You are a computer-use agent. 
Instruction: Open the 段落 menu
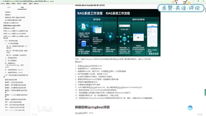click(14, 4)
